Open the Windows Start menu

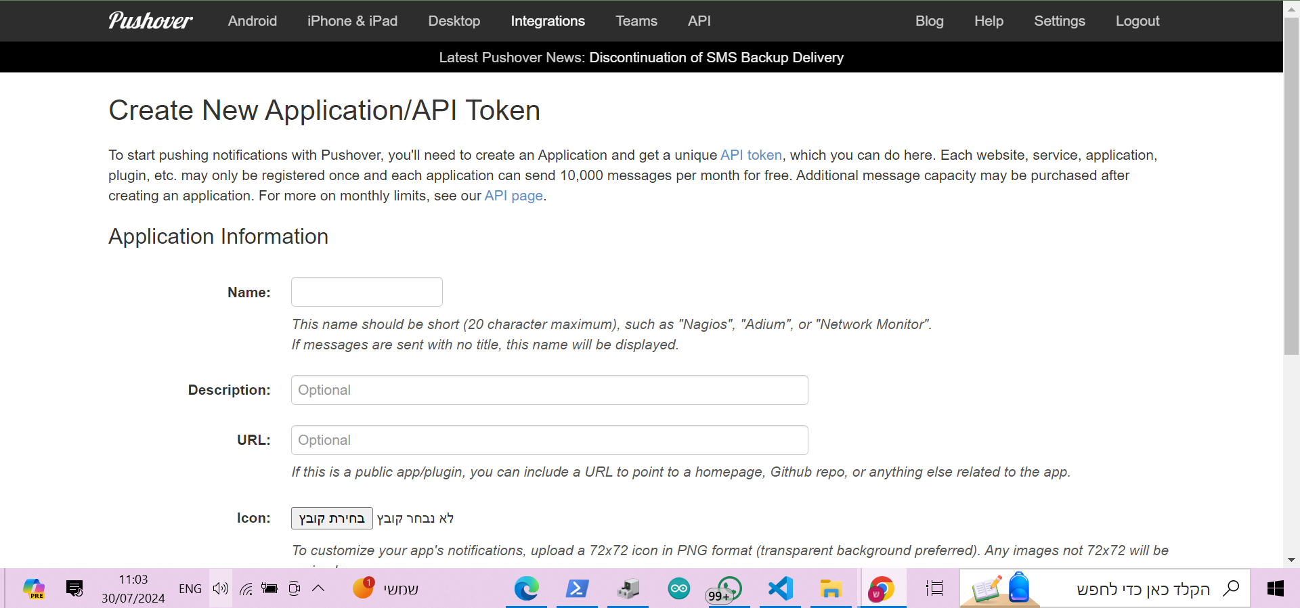click(x=1276, y=588)
